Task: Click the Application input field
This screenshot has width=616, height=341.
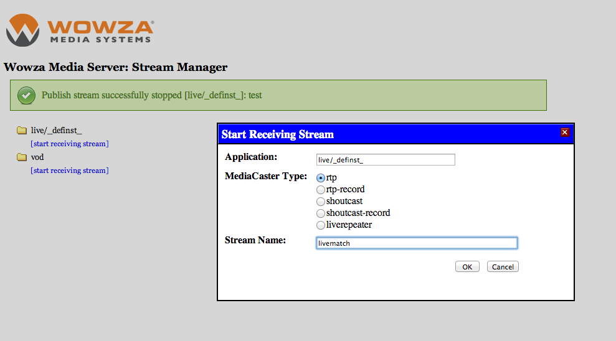Action: [386, 160]
